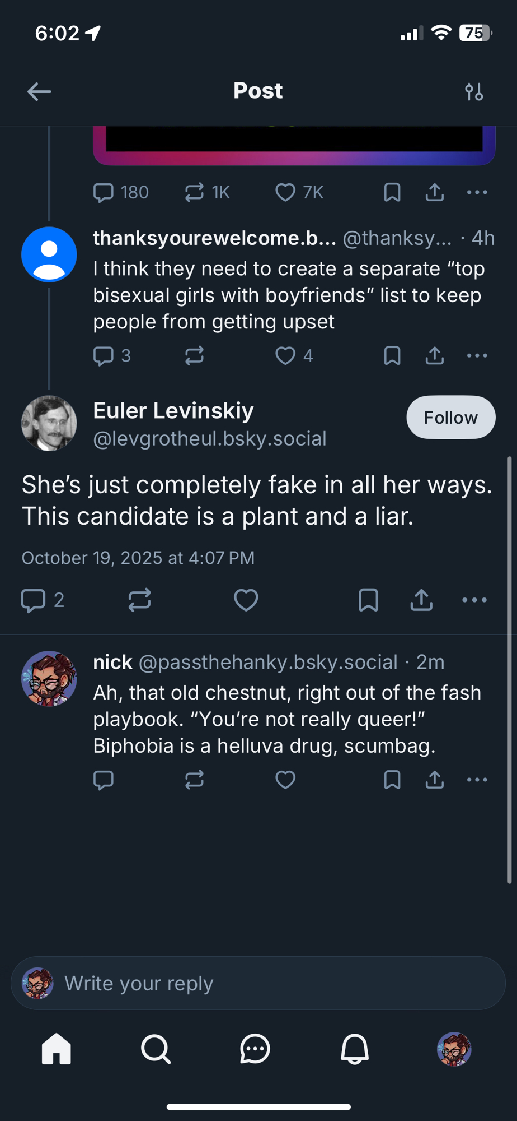Open thread settings sliders icon
The image size is (517, 1121).
coord(474,91)
